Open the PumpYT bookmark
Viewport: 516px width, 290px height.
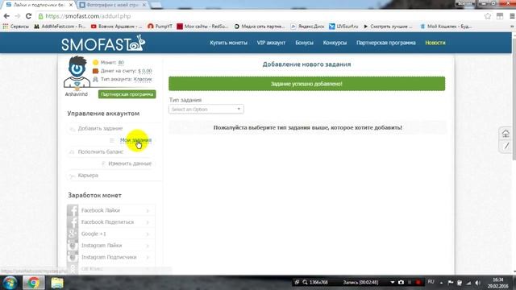tap(160, 27)
